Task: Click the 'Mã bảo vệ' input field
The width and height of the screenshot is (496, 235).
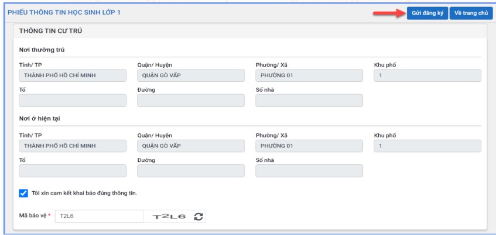Action: [x=99, y=216]
